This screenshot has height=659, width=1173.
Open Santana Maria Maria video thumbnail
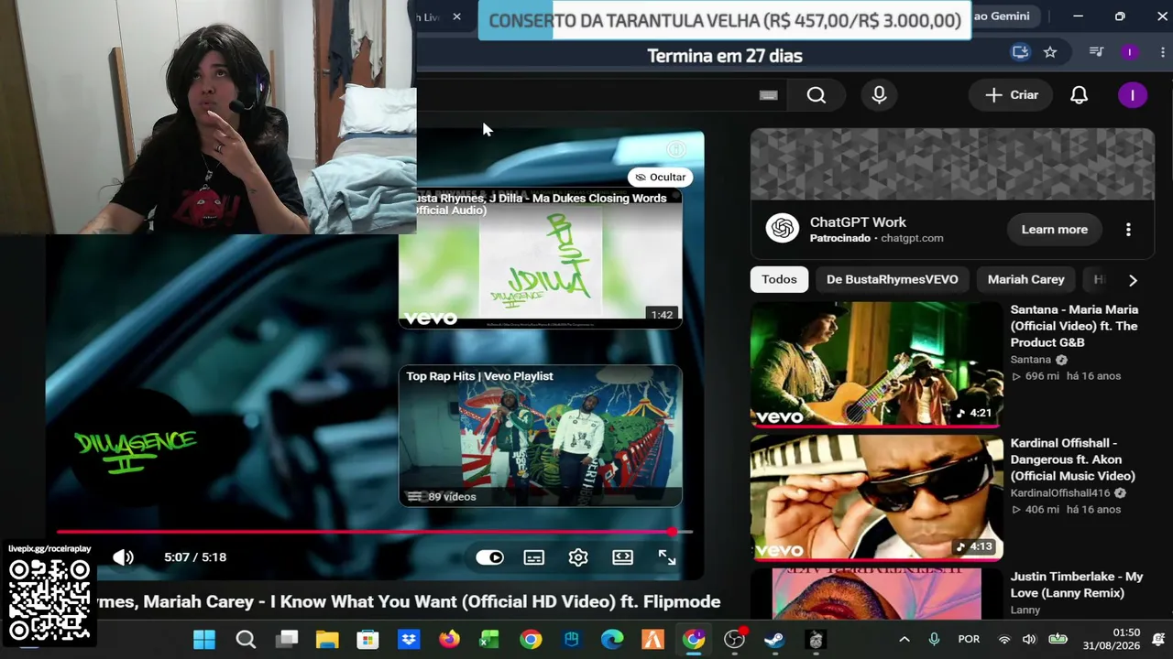[x=876, y=364]
